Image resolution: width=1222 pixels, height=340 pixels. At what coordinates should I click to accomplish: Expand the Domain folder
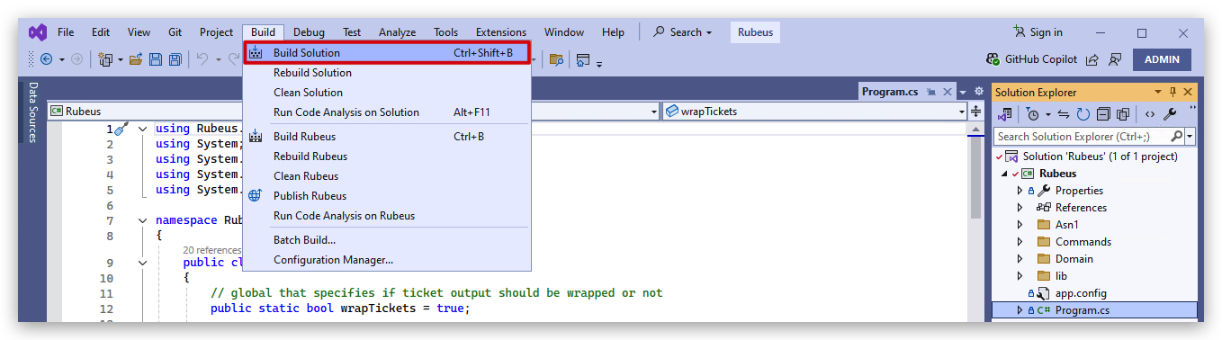pyautogui.click(x=1020, y=259)
